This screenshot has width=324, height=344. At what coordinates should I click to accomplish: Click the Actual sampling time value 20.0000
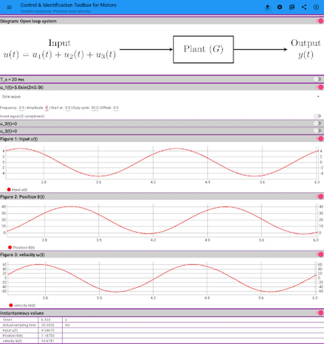point(48,325)
